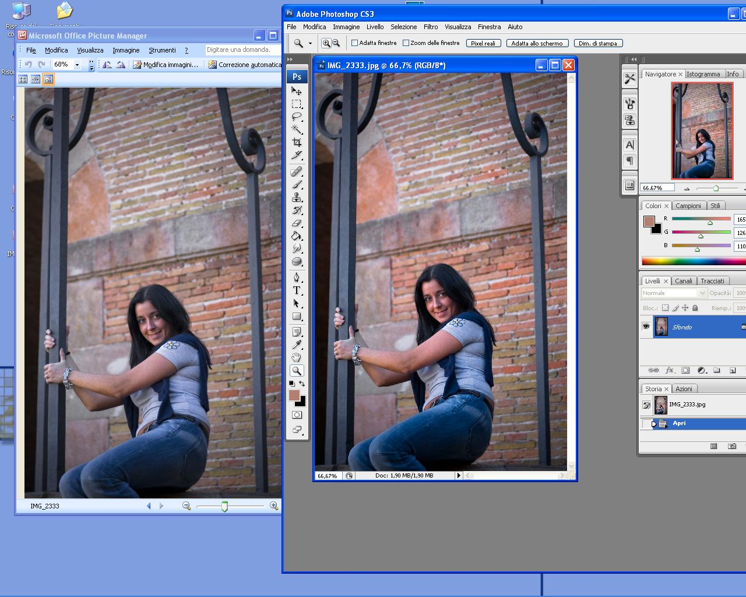
Task: Hide the Sfondo layer with eye icon
Action: [646, 326]
